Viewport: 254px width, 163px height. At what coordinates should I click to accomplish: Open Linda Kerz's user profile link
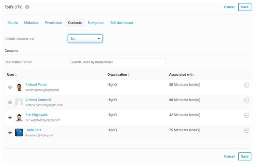pos(33,130)
